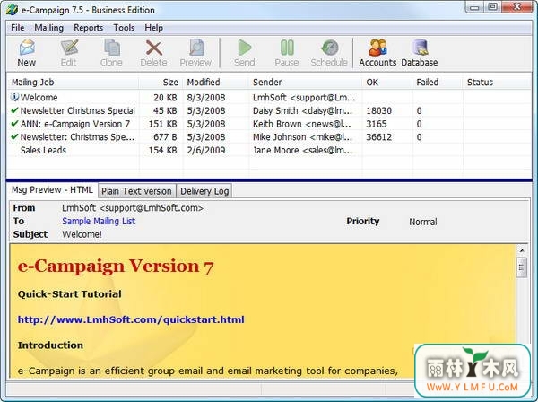Select the Sales Leads mailing job

point(269,150)
